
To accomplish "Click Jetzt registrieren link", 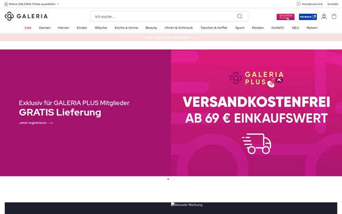I will pos(36,123).
